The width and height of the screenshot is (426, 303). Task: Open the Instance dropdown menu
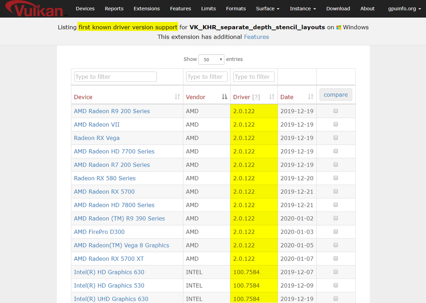303,9
